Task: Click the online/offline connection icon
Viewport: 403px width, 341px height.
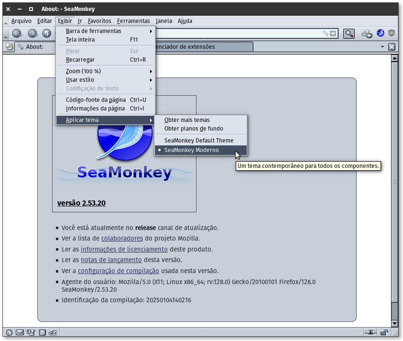Action: [370, 332]
